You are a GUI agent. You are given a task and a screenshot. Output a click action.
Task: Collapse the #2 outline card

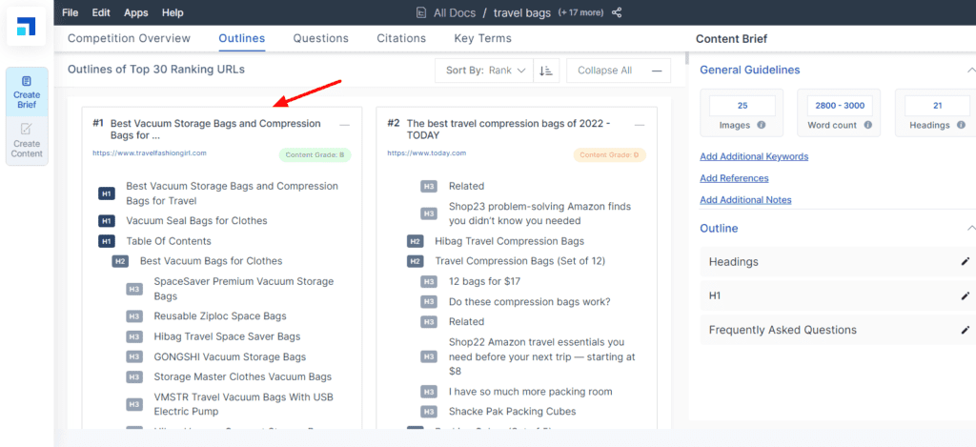(x=639, y=125)
